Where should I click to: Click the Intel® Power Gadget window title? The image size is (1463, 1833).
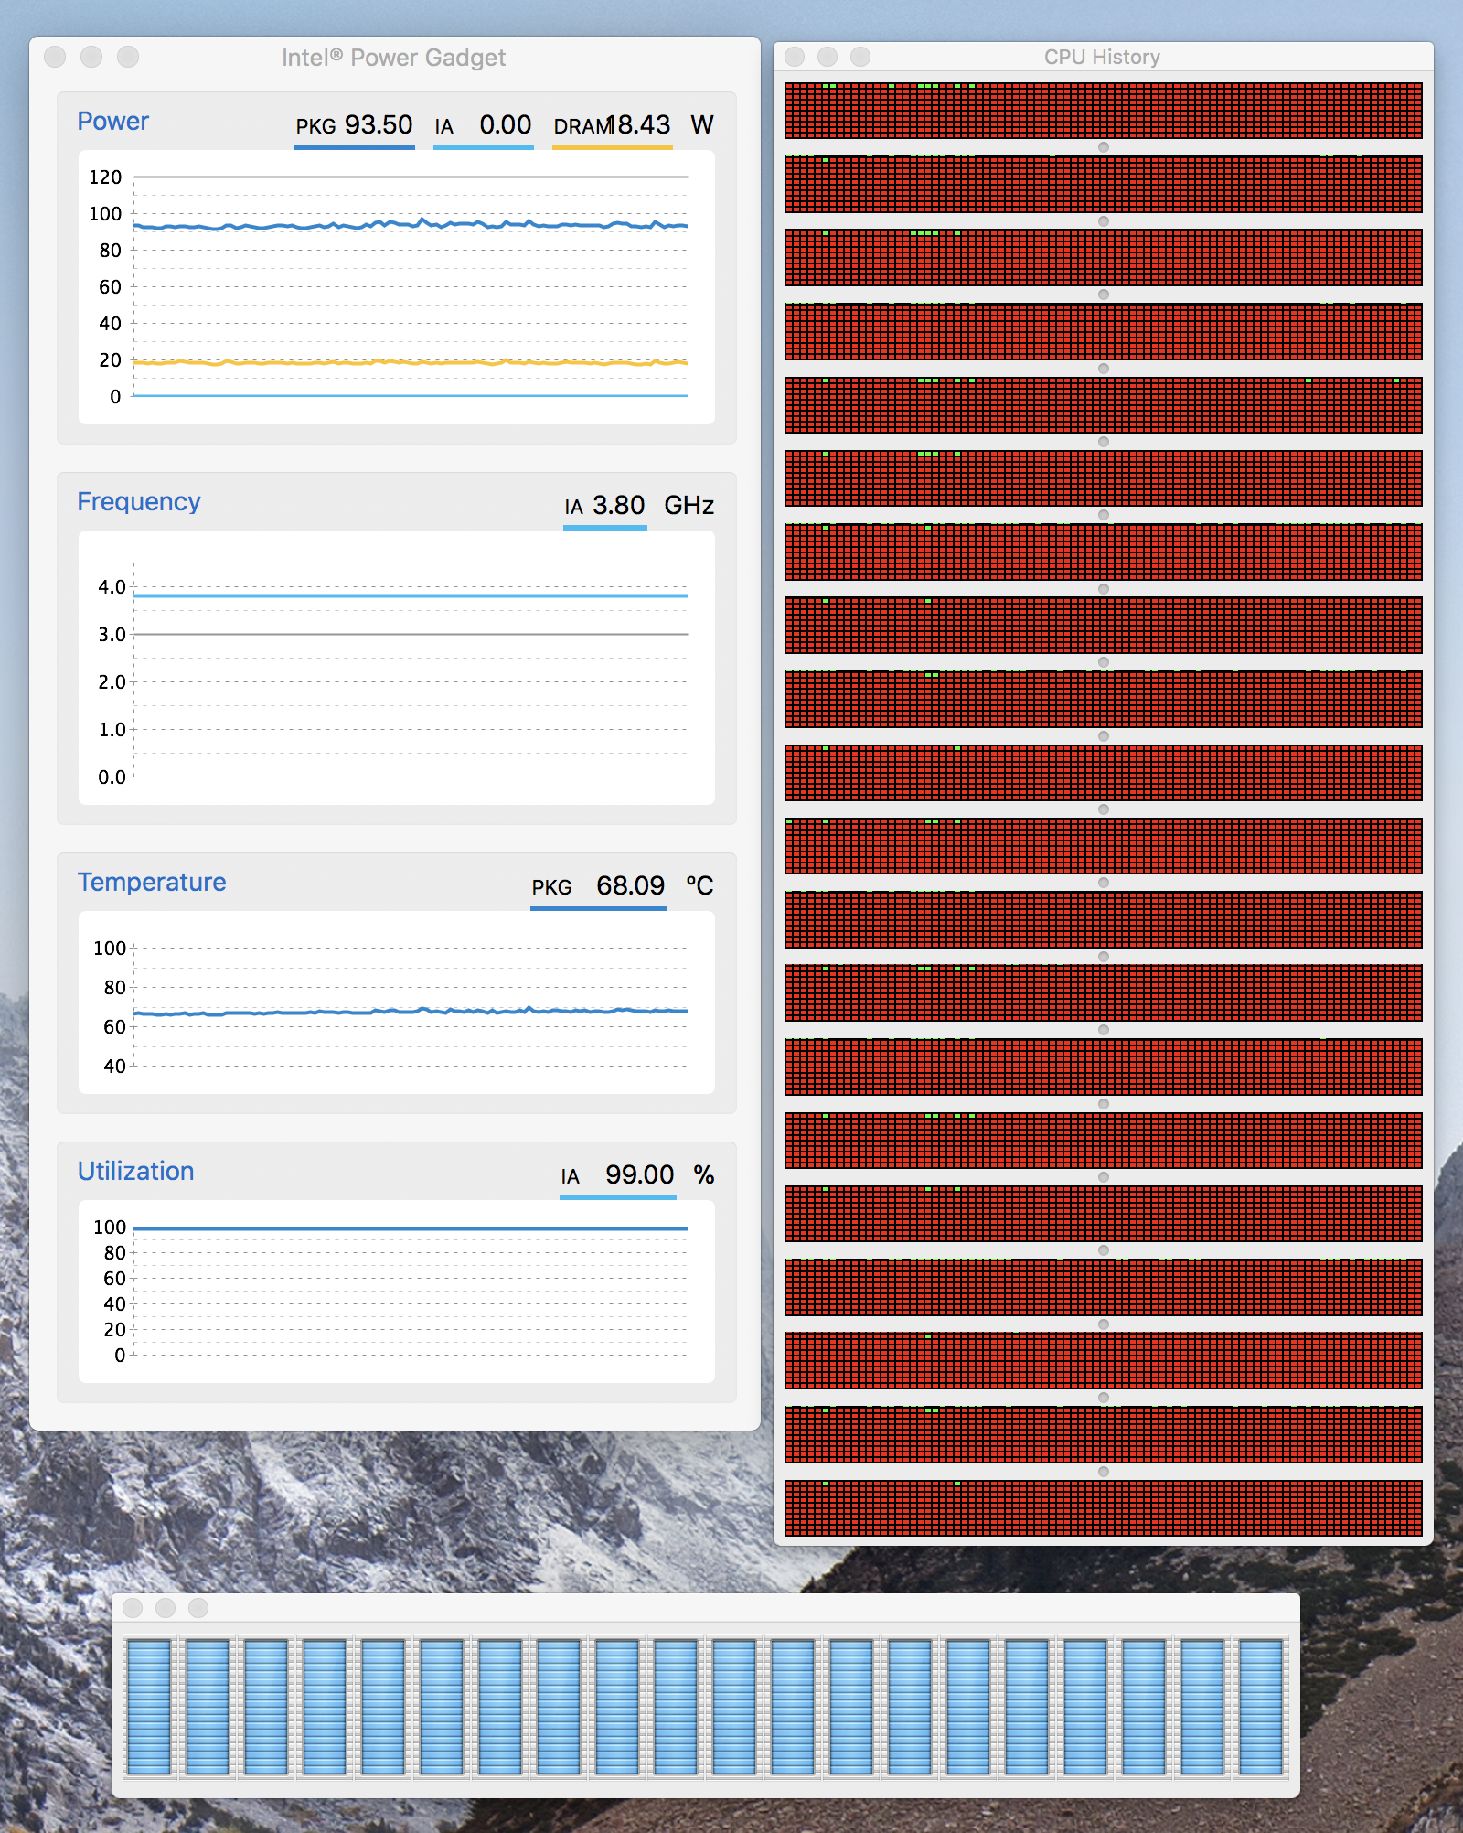(393, 58)
